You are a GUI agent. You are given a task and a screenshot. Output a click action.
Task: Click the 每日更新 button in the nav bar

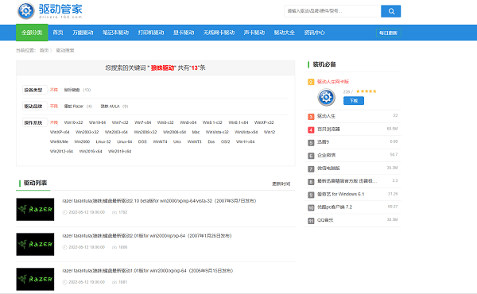tap(389, 33)
